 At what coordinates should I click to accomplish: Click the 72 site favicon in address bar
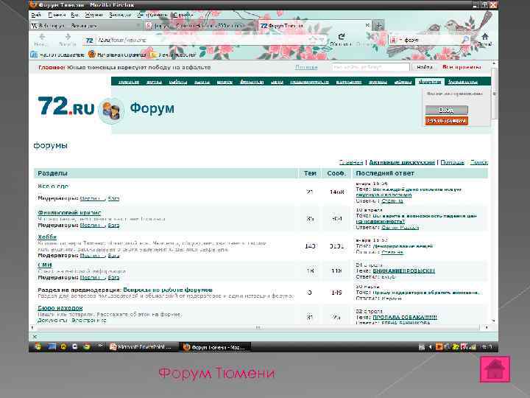point(89,41)
